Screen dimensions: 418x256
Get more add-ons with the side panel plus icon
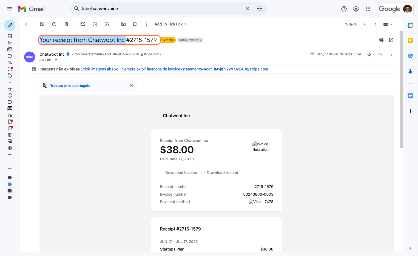pos(410,111)
